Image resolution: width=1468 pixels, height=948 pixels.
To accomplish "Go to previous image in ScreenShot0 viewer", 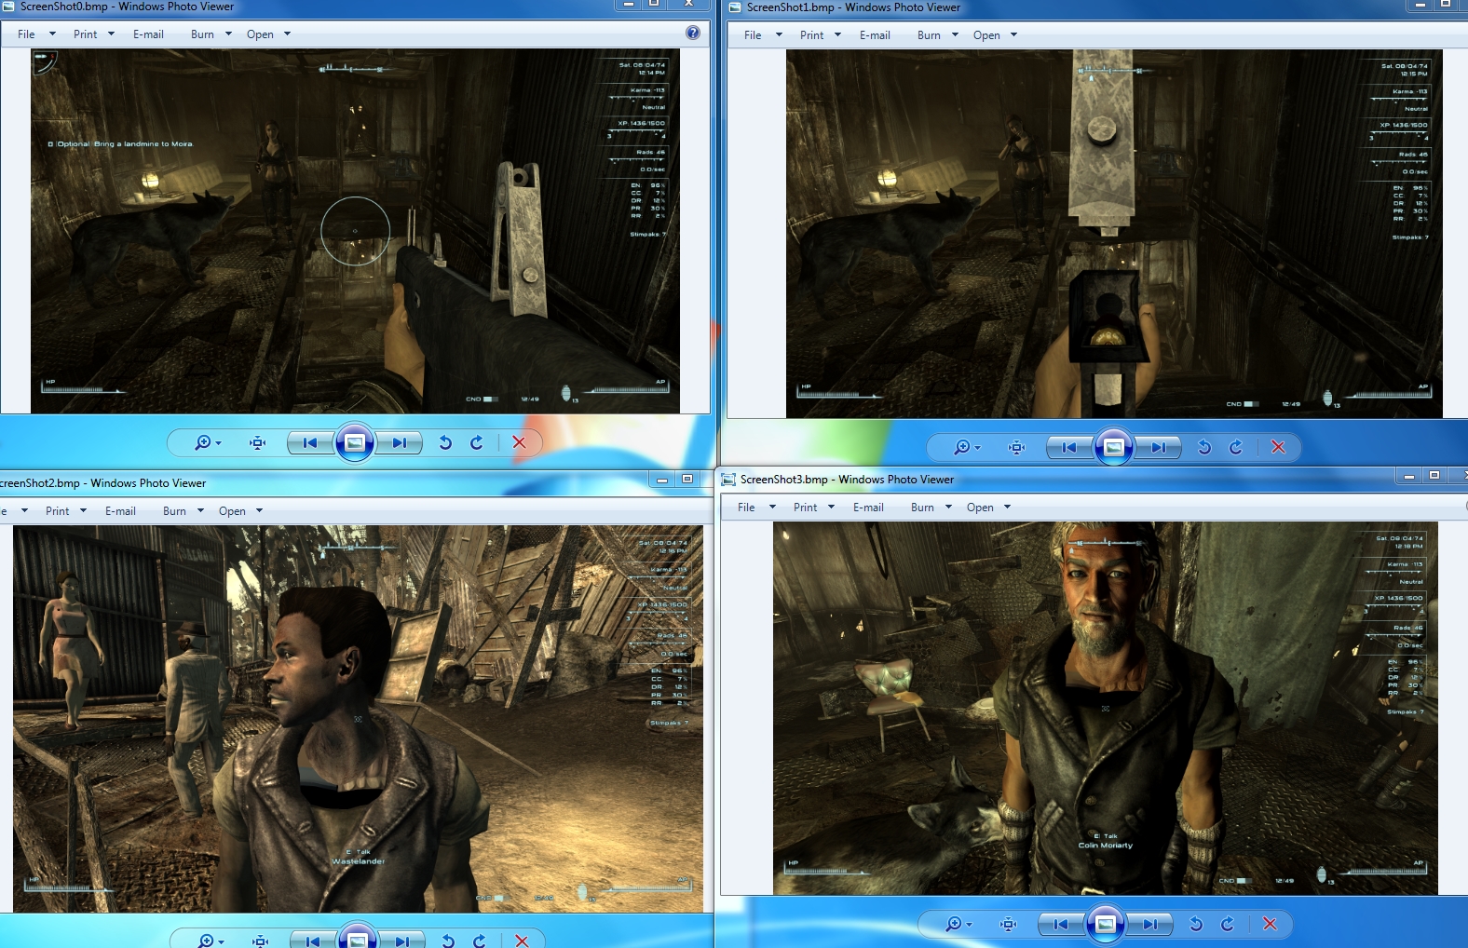I will [x=310, y=443].
